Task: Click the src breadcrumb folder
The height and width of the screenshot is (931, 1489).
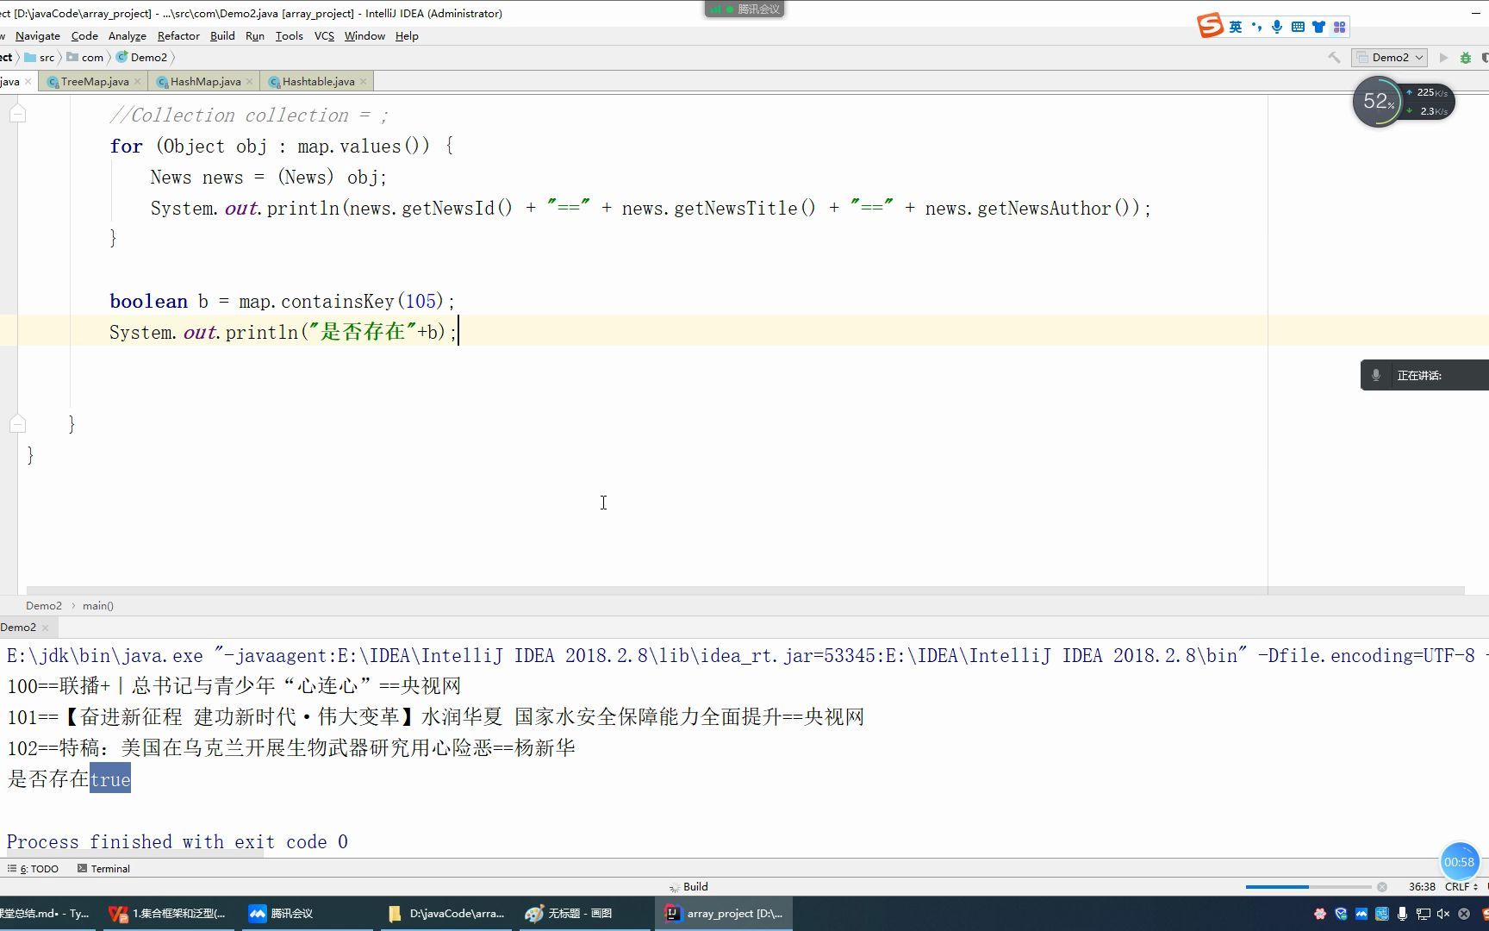Action: (40, 57)
